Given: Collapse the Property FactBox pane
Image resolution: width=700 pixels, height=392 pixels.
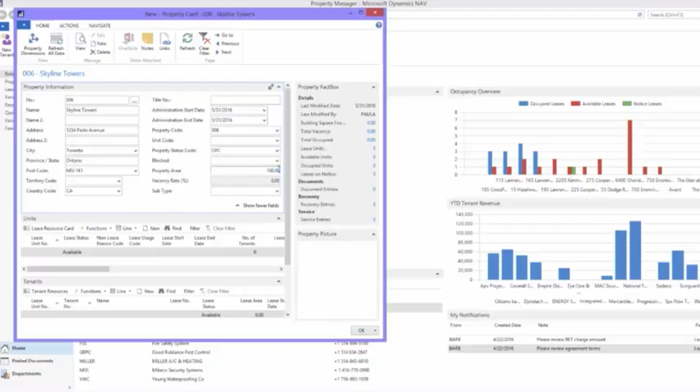Looking at the screenshot, I should tap(374, 87).
